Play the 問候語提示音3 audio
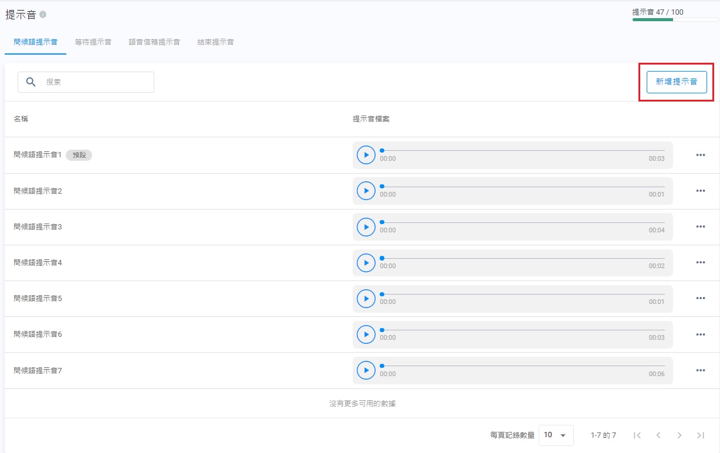This screenshot has width=720, height=453. point(366,226)
